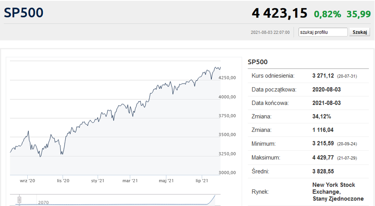The height and width of the screenshot is (206, 375).
Task: Click the 'lip '21' axis label
Action: click(202, 181)
